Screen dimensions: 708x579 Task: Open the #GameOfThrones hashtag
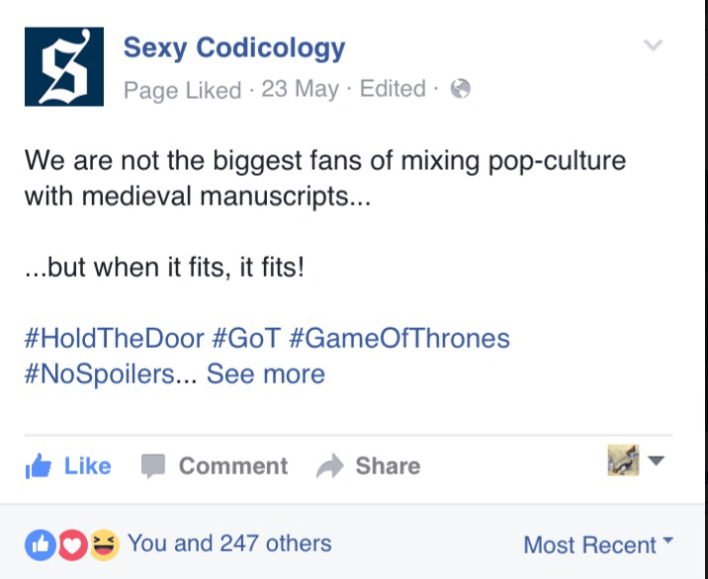pyautogui.click(x=399, y=338)
